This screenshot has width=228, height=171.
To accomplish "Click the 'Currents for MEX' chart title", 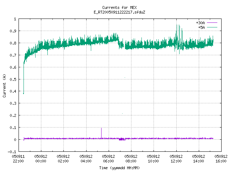I will tap(119, 7).
